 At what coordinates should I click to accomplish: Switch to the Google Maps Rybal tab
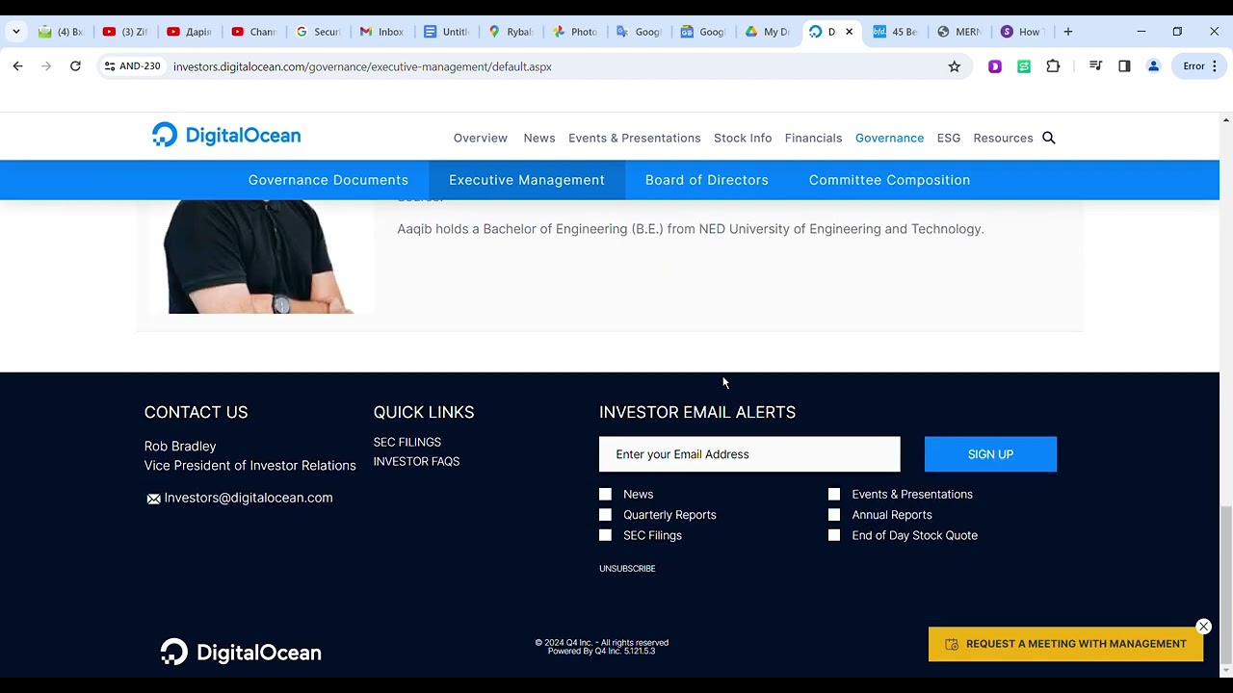pos(511,32)
